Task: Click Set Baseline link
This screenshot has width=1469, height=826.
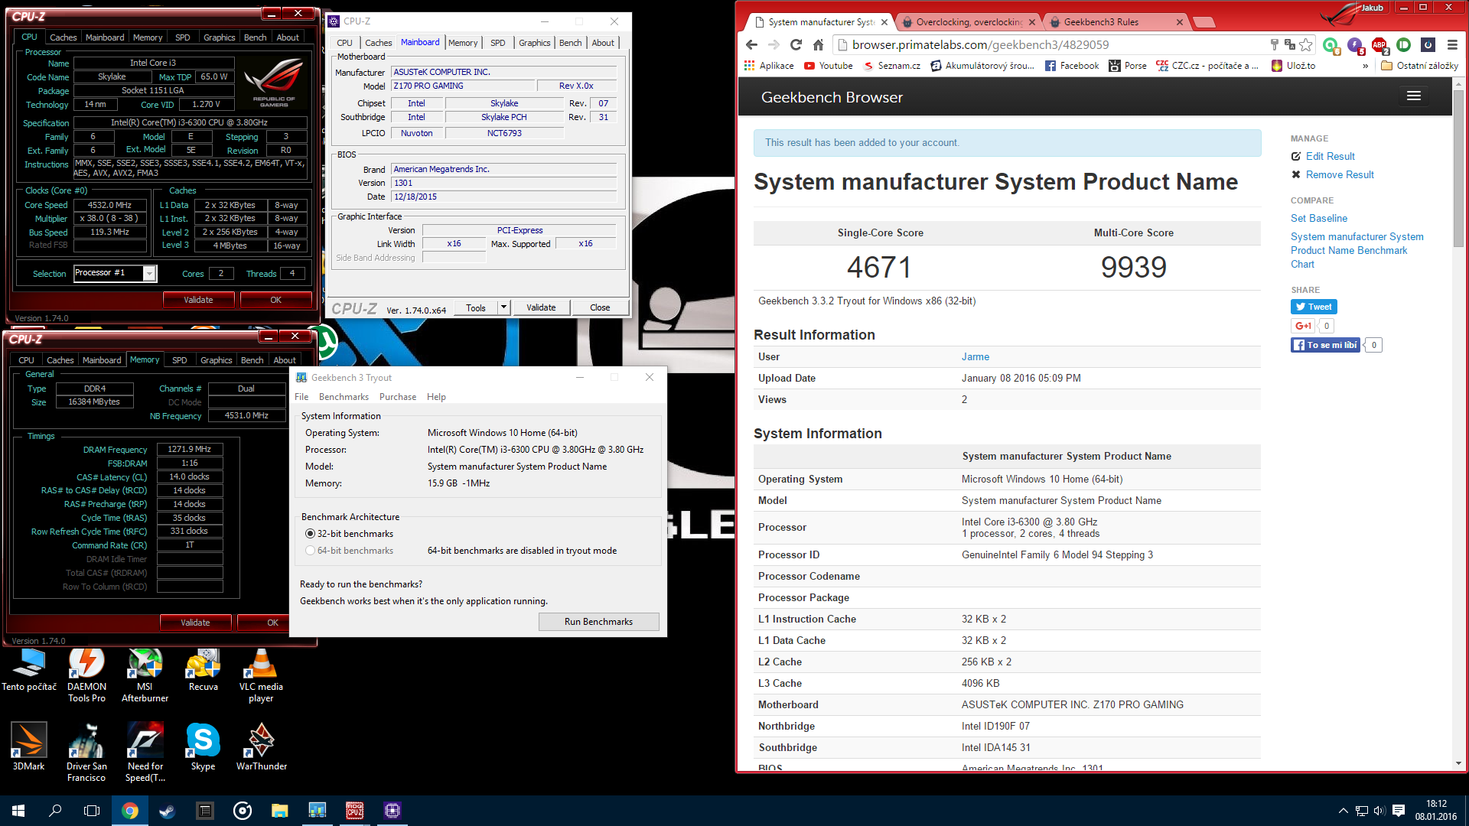Action: (1319, 218)
